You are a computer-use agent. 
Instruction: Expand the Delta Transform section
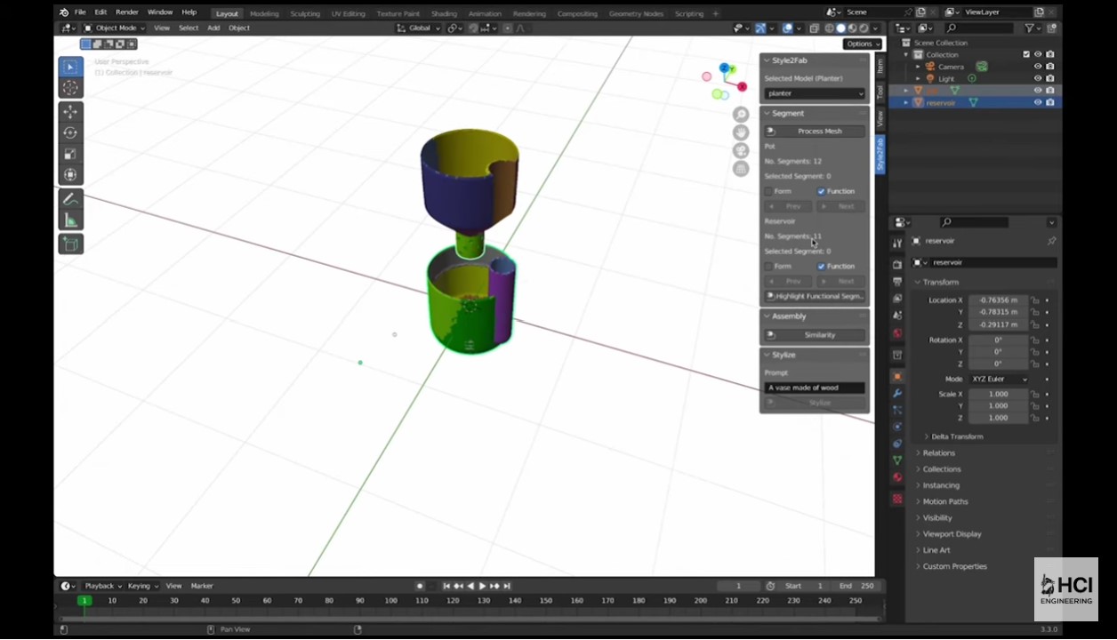tap(956, 436)
